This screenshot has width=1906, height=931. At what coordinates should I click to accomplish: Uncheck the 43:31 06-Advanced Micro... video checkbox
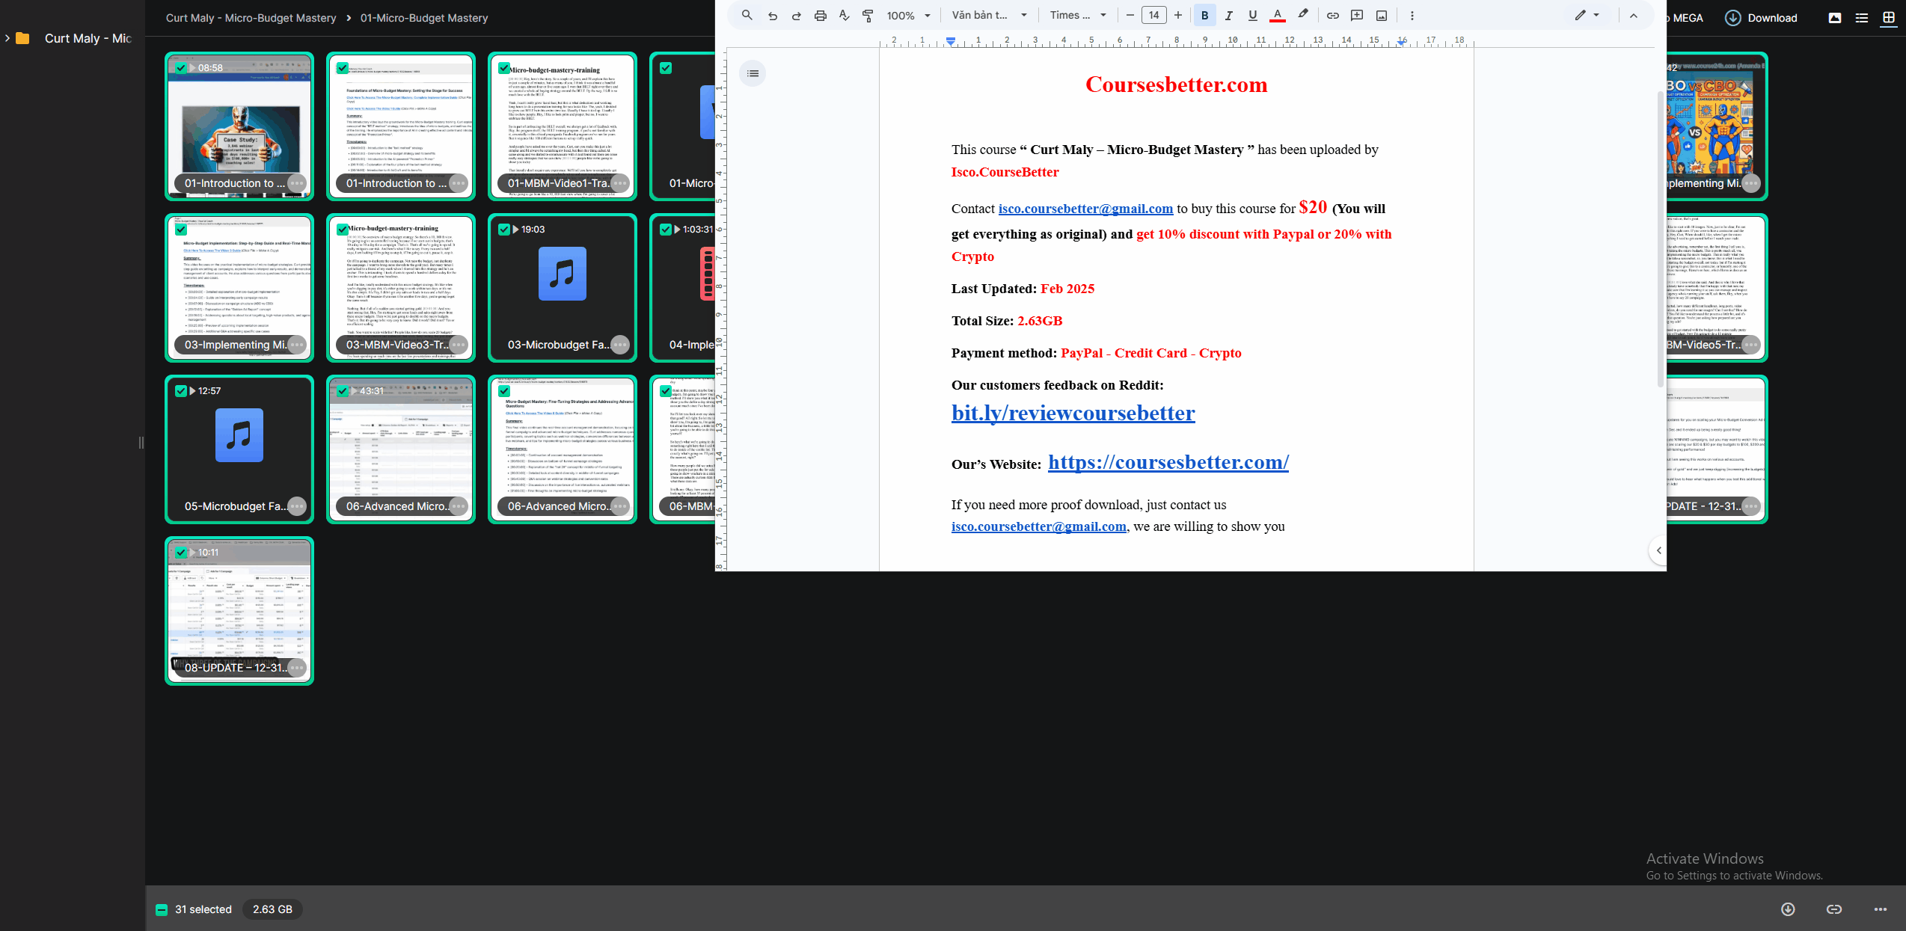343,391
